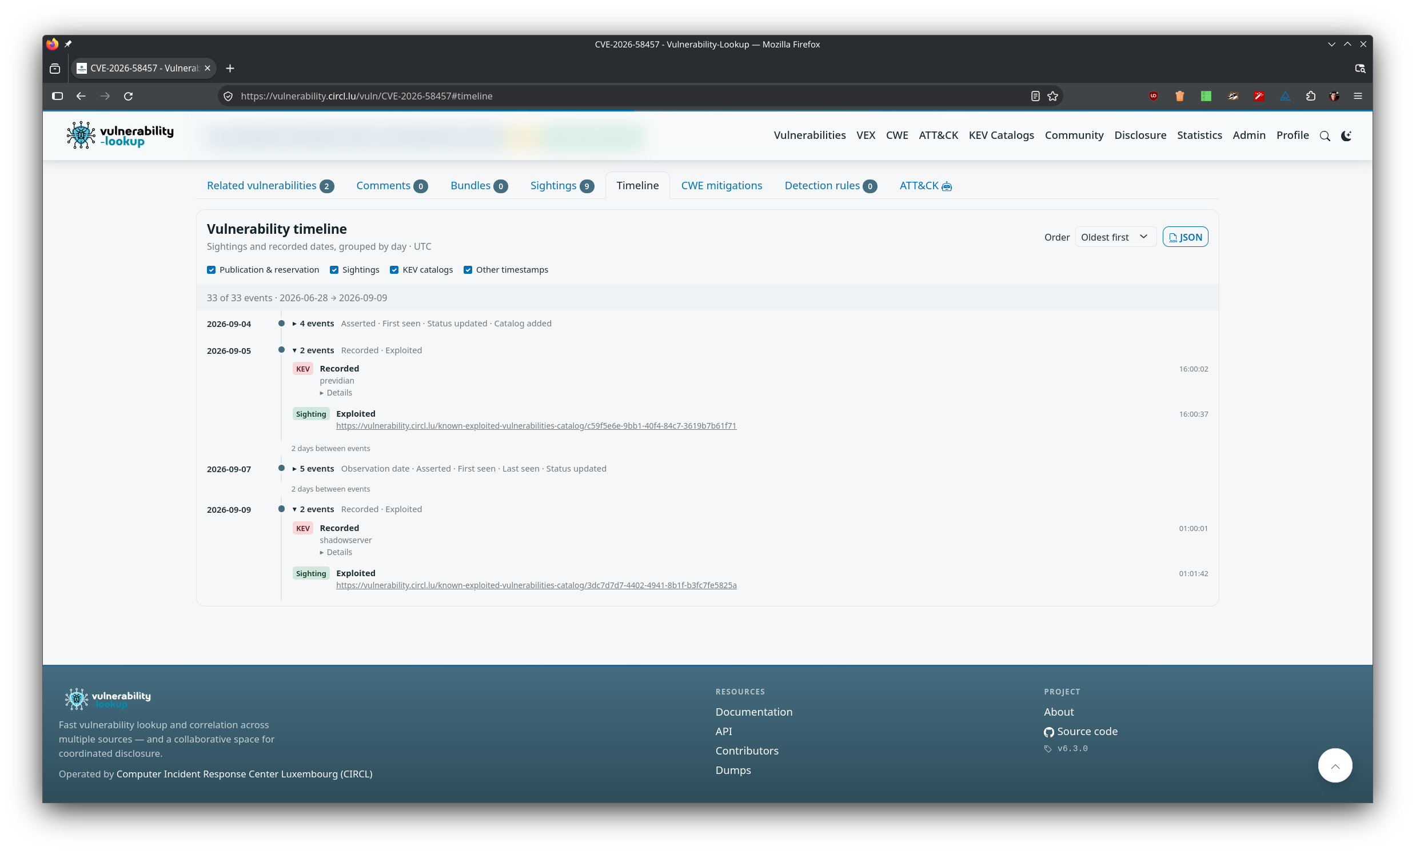
Task: Click the pin icon in window title bar
Action: point(68,44)
